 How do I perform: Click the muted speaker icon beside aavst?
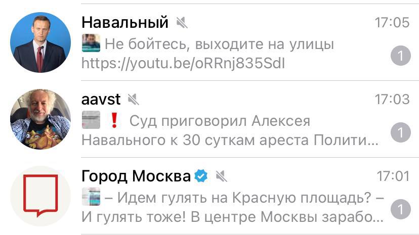[134, 100]
